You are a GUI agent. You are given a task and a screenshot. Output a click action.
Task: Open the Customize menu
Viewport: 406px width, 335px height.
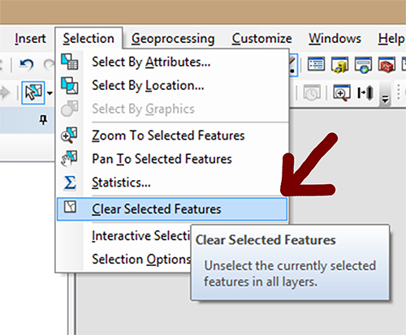coord(261,38)
